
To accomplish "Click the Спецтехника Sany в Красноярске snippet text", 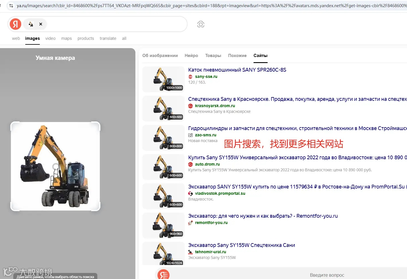I will pyautogui.click(x=219, y=111).
